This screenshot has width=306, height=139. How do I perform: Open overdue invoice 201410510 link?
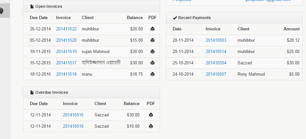pyautogui.click(x=73, y=126)
